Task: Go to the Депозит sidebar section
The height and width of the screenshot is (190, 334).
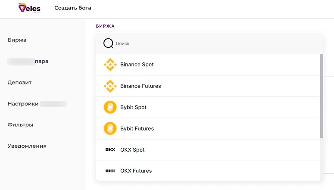Action: pyautogui.click(x=20, y=82)
